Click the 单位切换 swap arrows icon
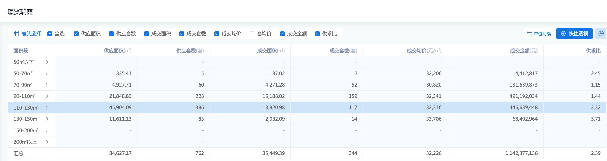Screen dimensions: 607x161 coord(529,34)
